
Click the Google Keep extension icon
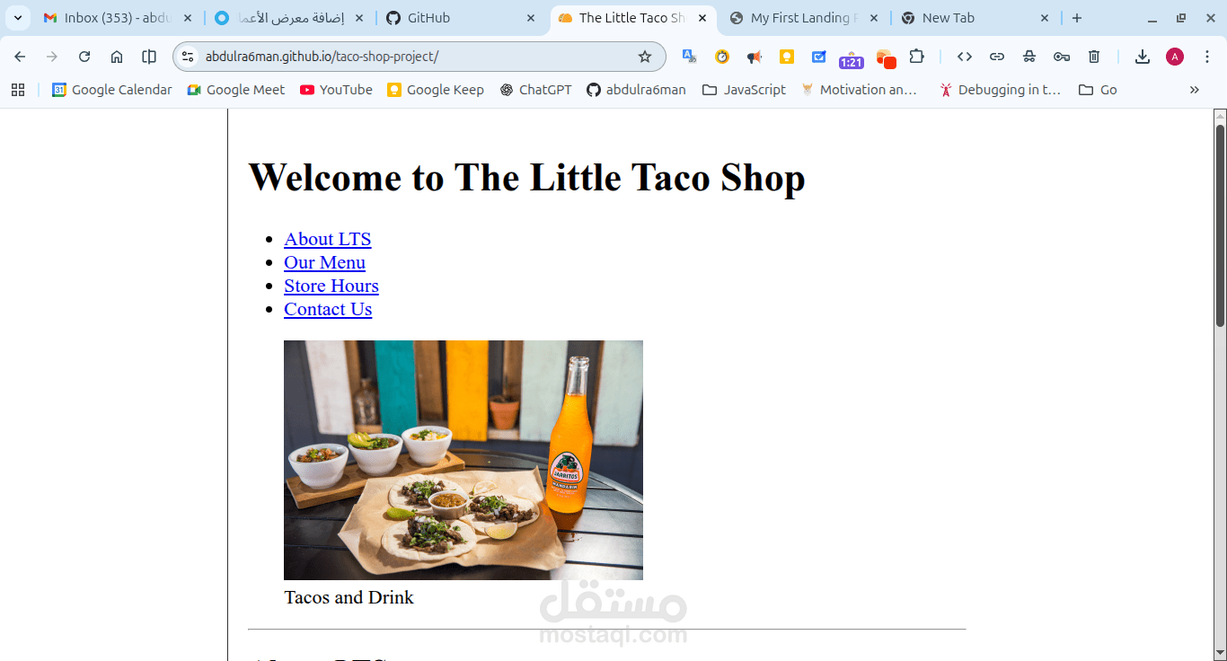point(786,56)
